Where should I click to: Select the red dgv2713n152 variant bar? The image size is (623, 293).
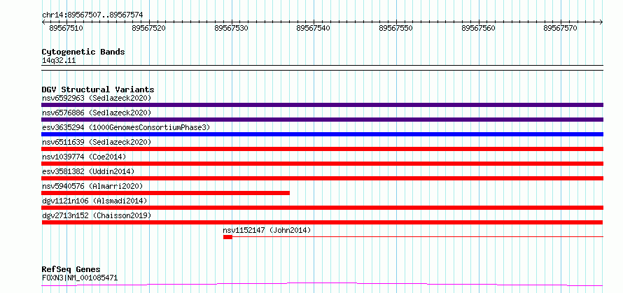(x=322, y=222)
